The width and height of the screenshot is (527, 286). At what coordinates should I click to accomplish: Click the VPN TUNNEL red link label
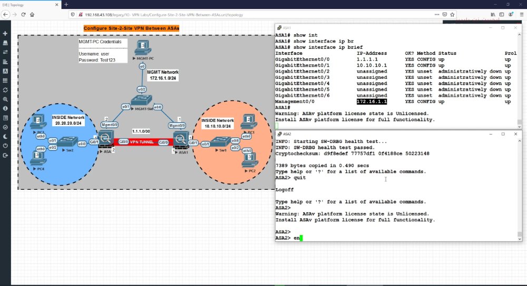(x=141, y=142)
